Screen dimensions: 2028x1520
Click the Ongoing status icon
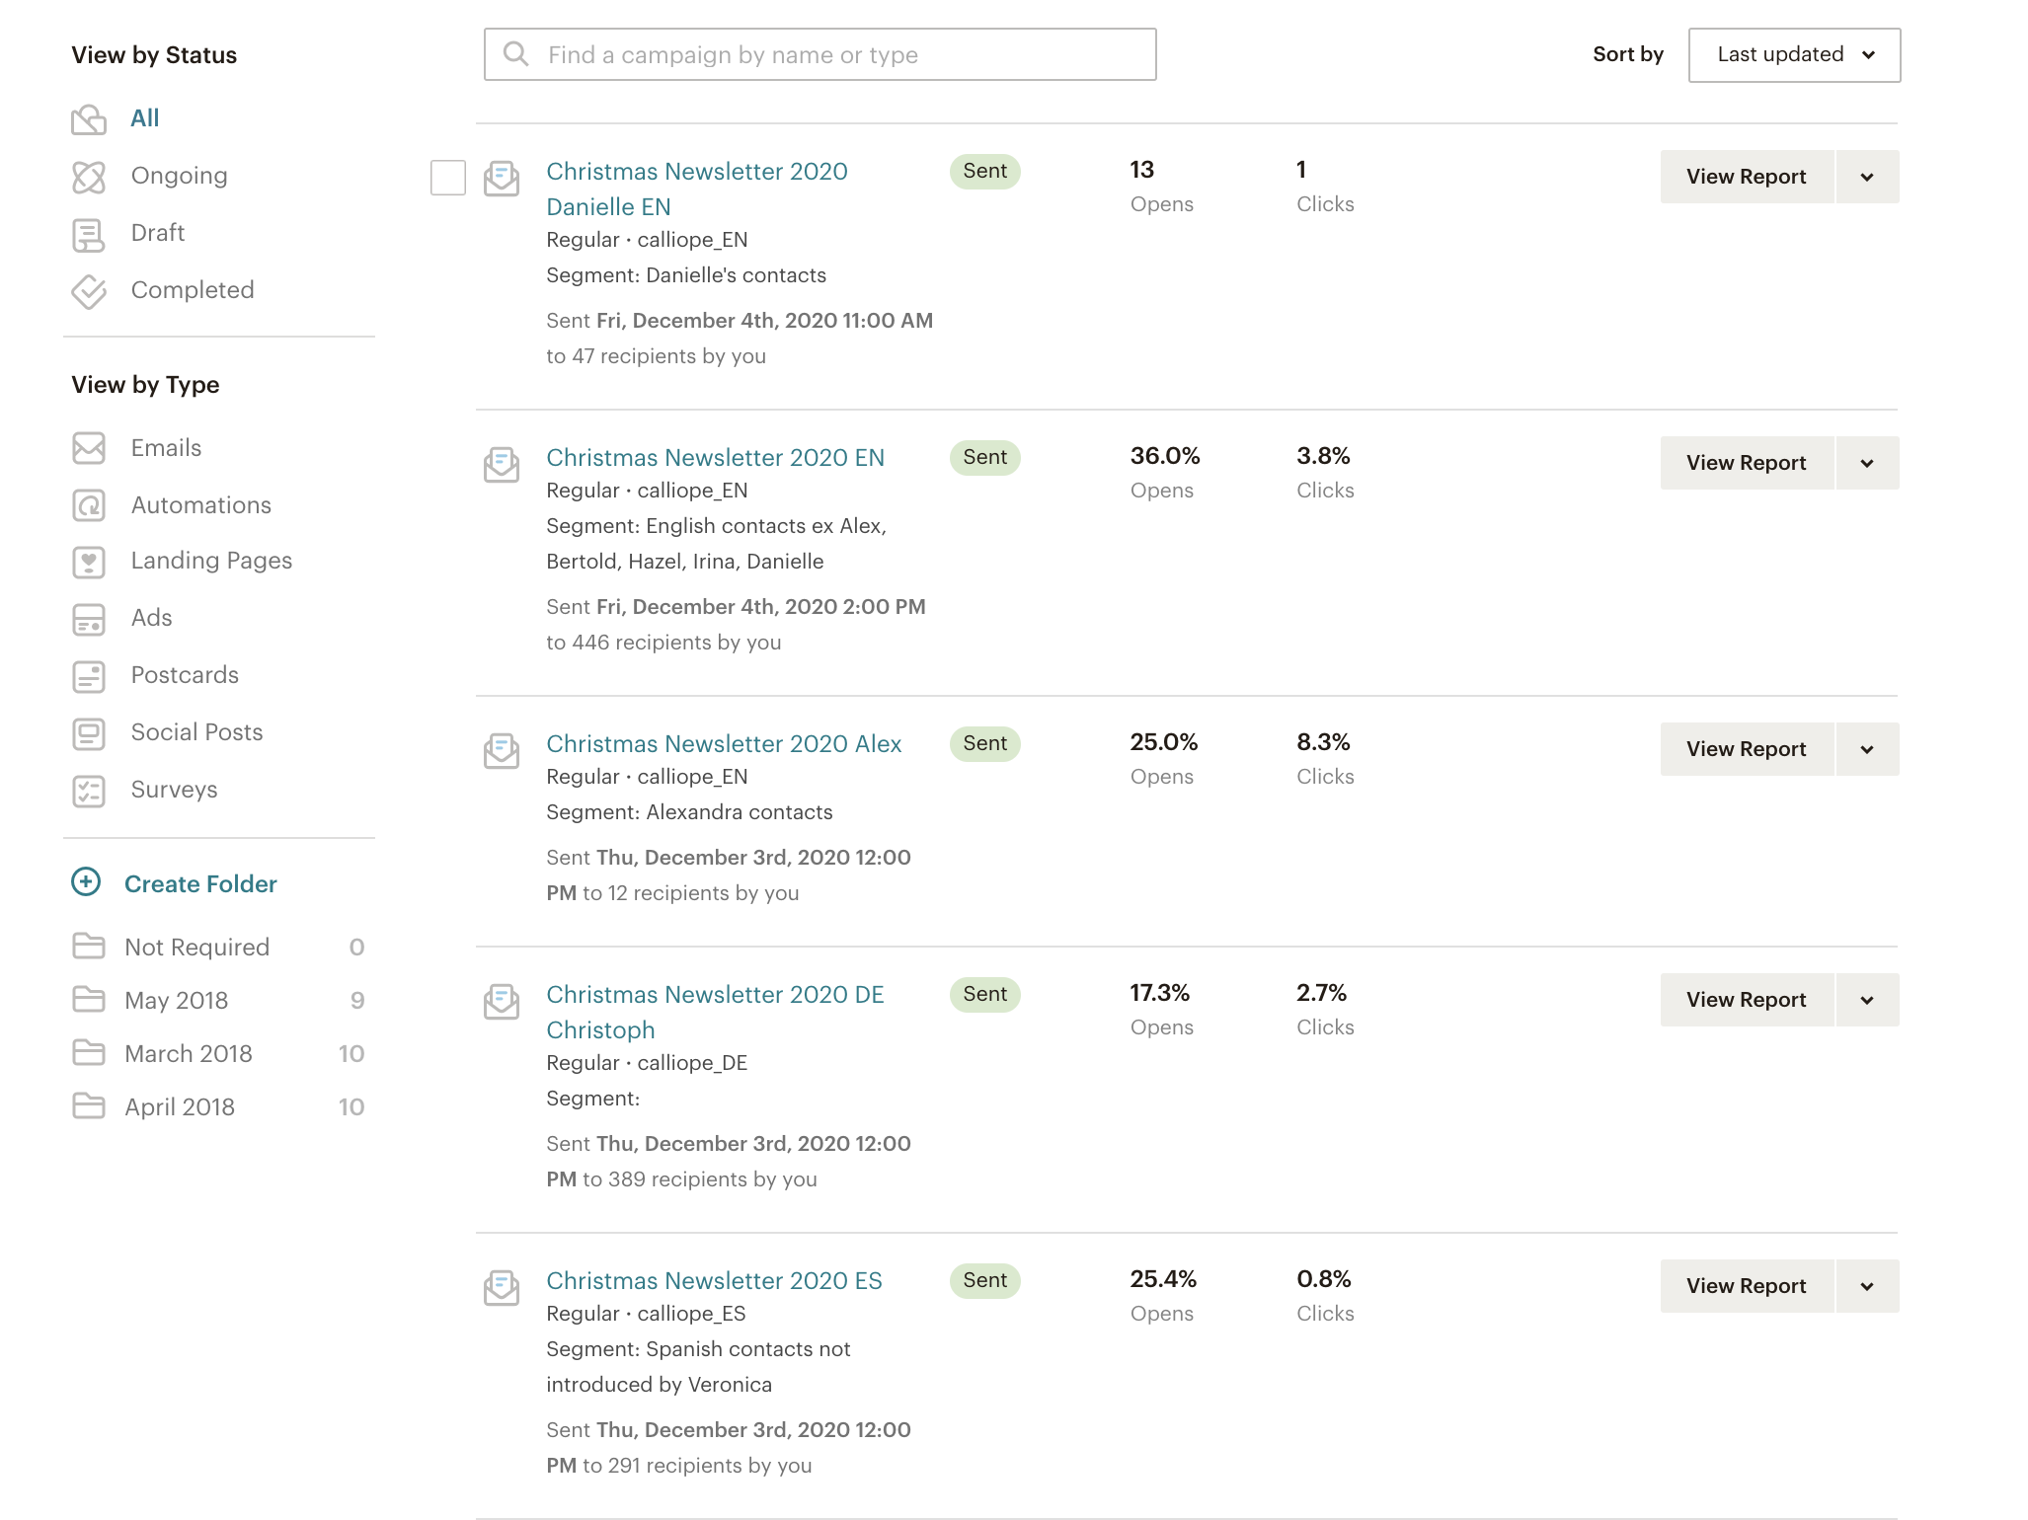(89, 177)
